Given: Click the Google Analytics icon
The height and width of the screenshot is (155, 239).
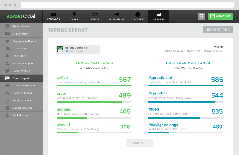Looking at the screenshot, I should tap(7, 108).
